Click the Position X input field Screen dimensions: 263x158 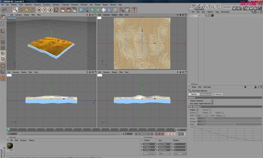[x=149, y=144]
